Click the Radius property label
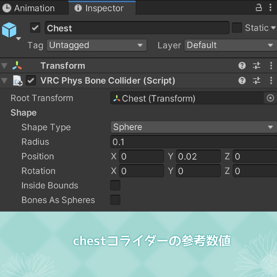277x277 pixels. 35,142
